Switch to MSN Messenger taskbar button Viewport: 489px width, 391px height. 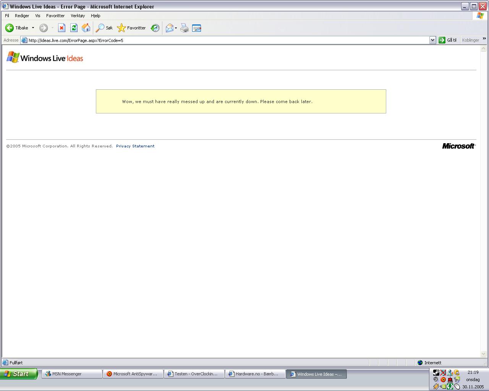[x=72, y=374]
